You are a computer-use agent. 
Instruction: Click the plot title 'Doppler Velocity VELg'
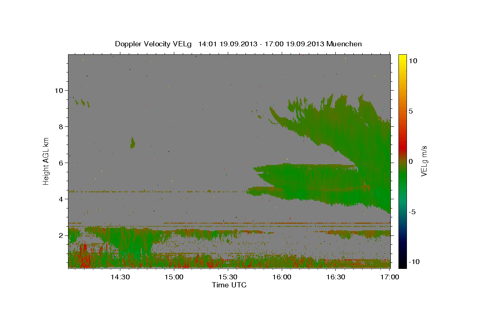[153, 44]
